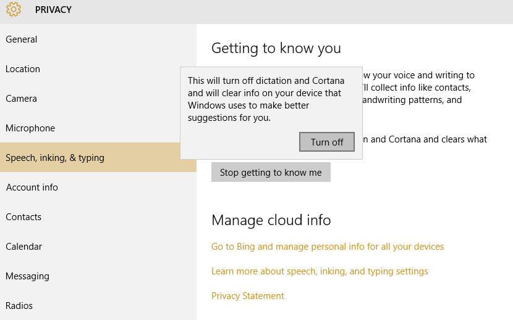This screenshot has width=513, height=320.
Task: Open Learn more about speech settings link
Action: [320, 271]
